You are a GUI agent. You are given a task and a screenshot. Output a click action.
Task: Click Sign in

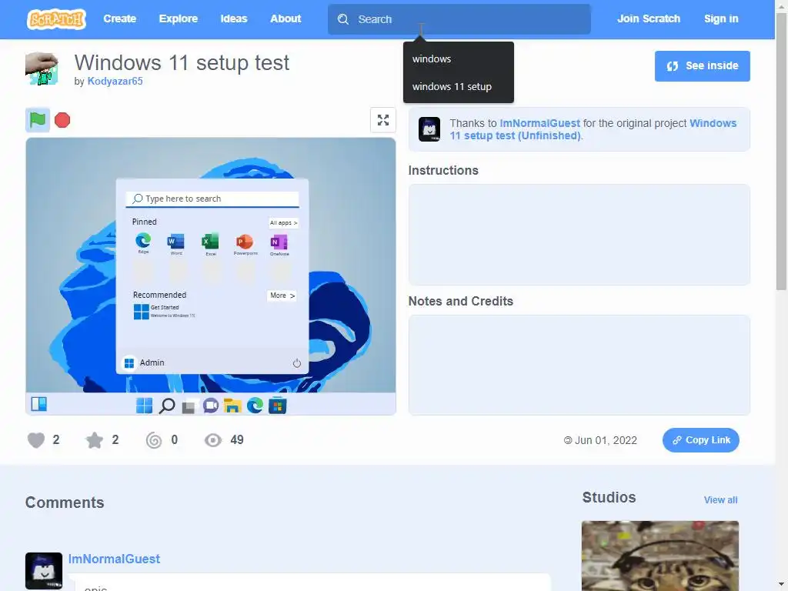coord(720,18)
